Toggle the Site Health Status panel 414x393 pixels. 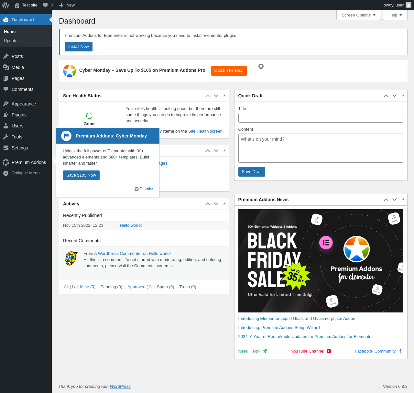click(x=224, y=96)
